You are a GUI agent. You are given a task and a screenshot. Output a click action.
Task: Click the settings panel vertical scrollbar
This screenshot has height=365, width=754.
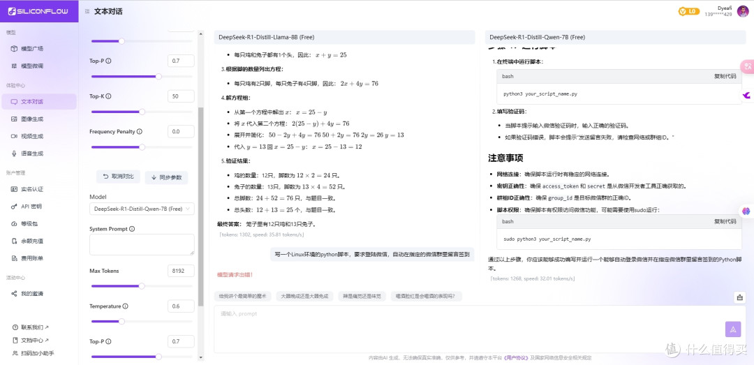[x=200, y=207]
